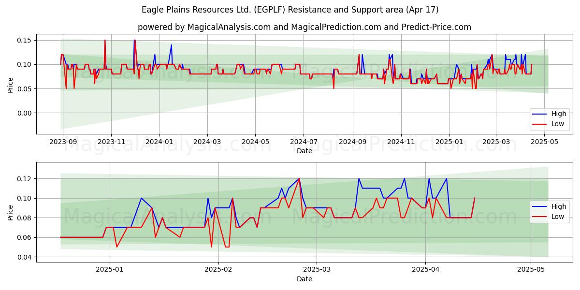The height and width of the screenshot is (290, 580).
Task: Click the blue line sample in upper legend
Action: click(x=540, y=114)
